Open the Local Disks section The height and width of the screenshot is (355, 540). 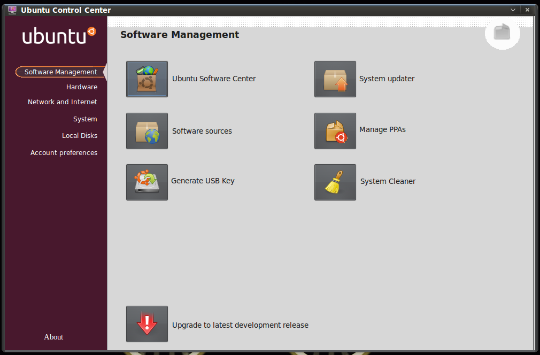tap(80, 136)
